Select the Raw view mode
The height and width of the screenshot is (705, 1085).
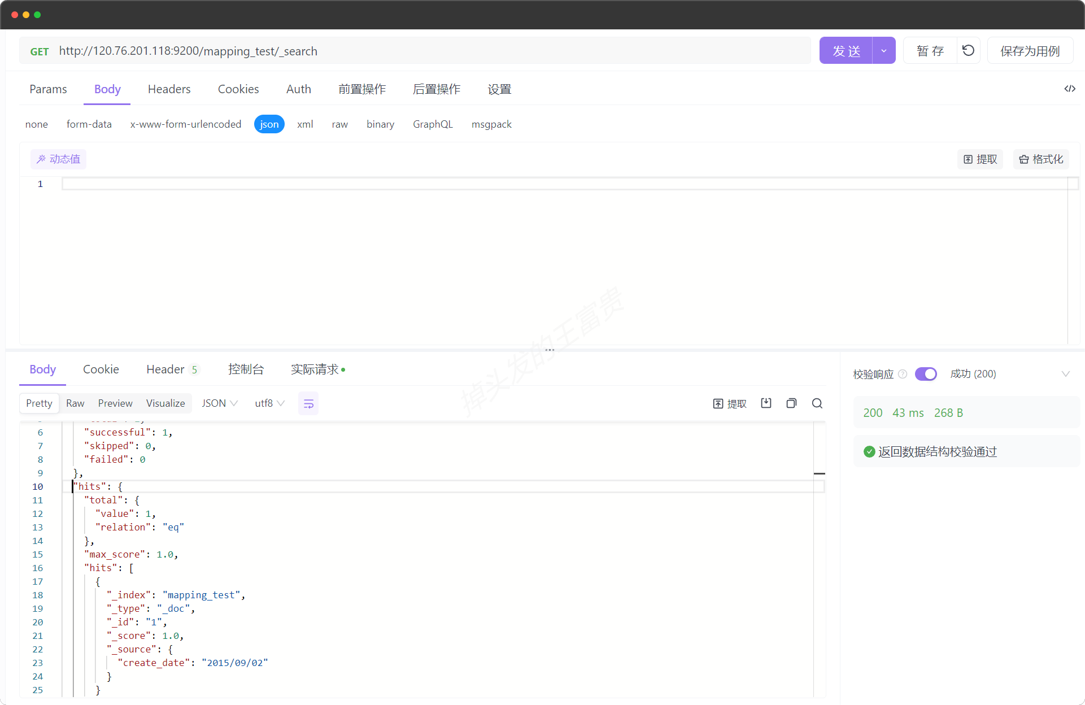tap(75, 403)
